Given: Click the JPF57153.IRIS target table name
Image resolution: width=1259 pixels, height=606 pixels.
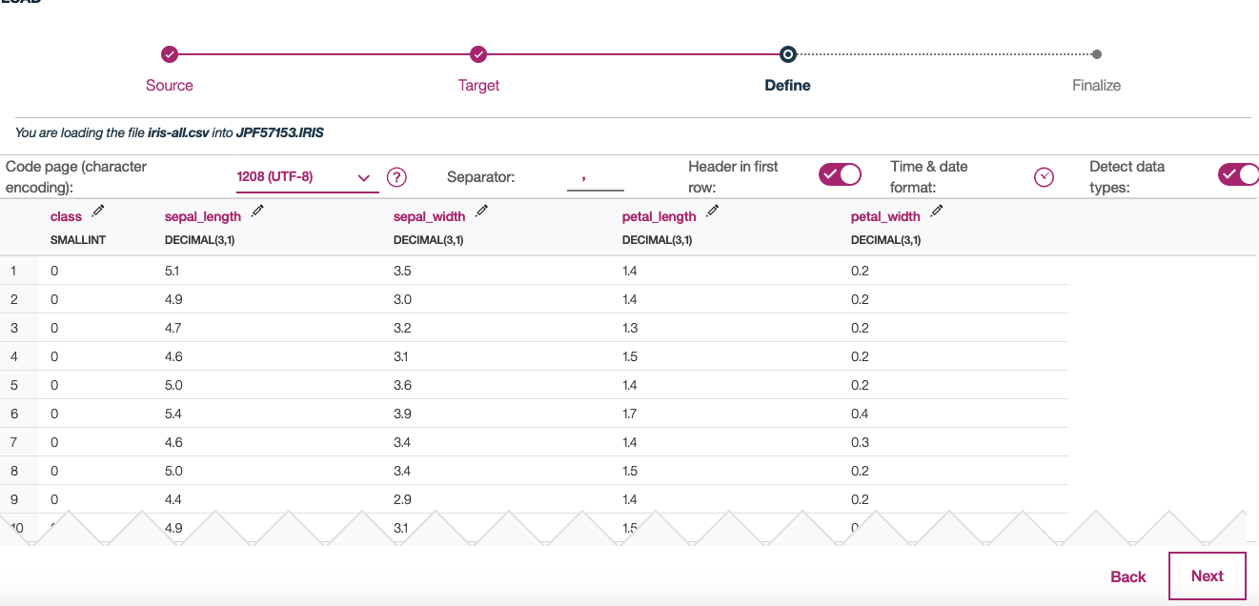Looking at the screenshot, I should [280, 133].
